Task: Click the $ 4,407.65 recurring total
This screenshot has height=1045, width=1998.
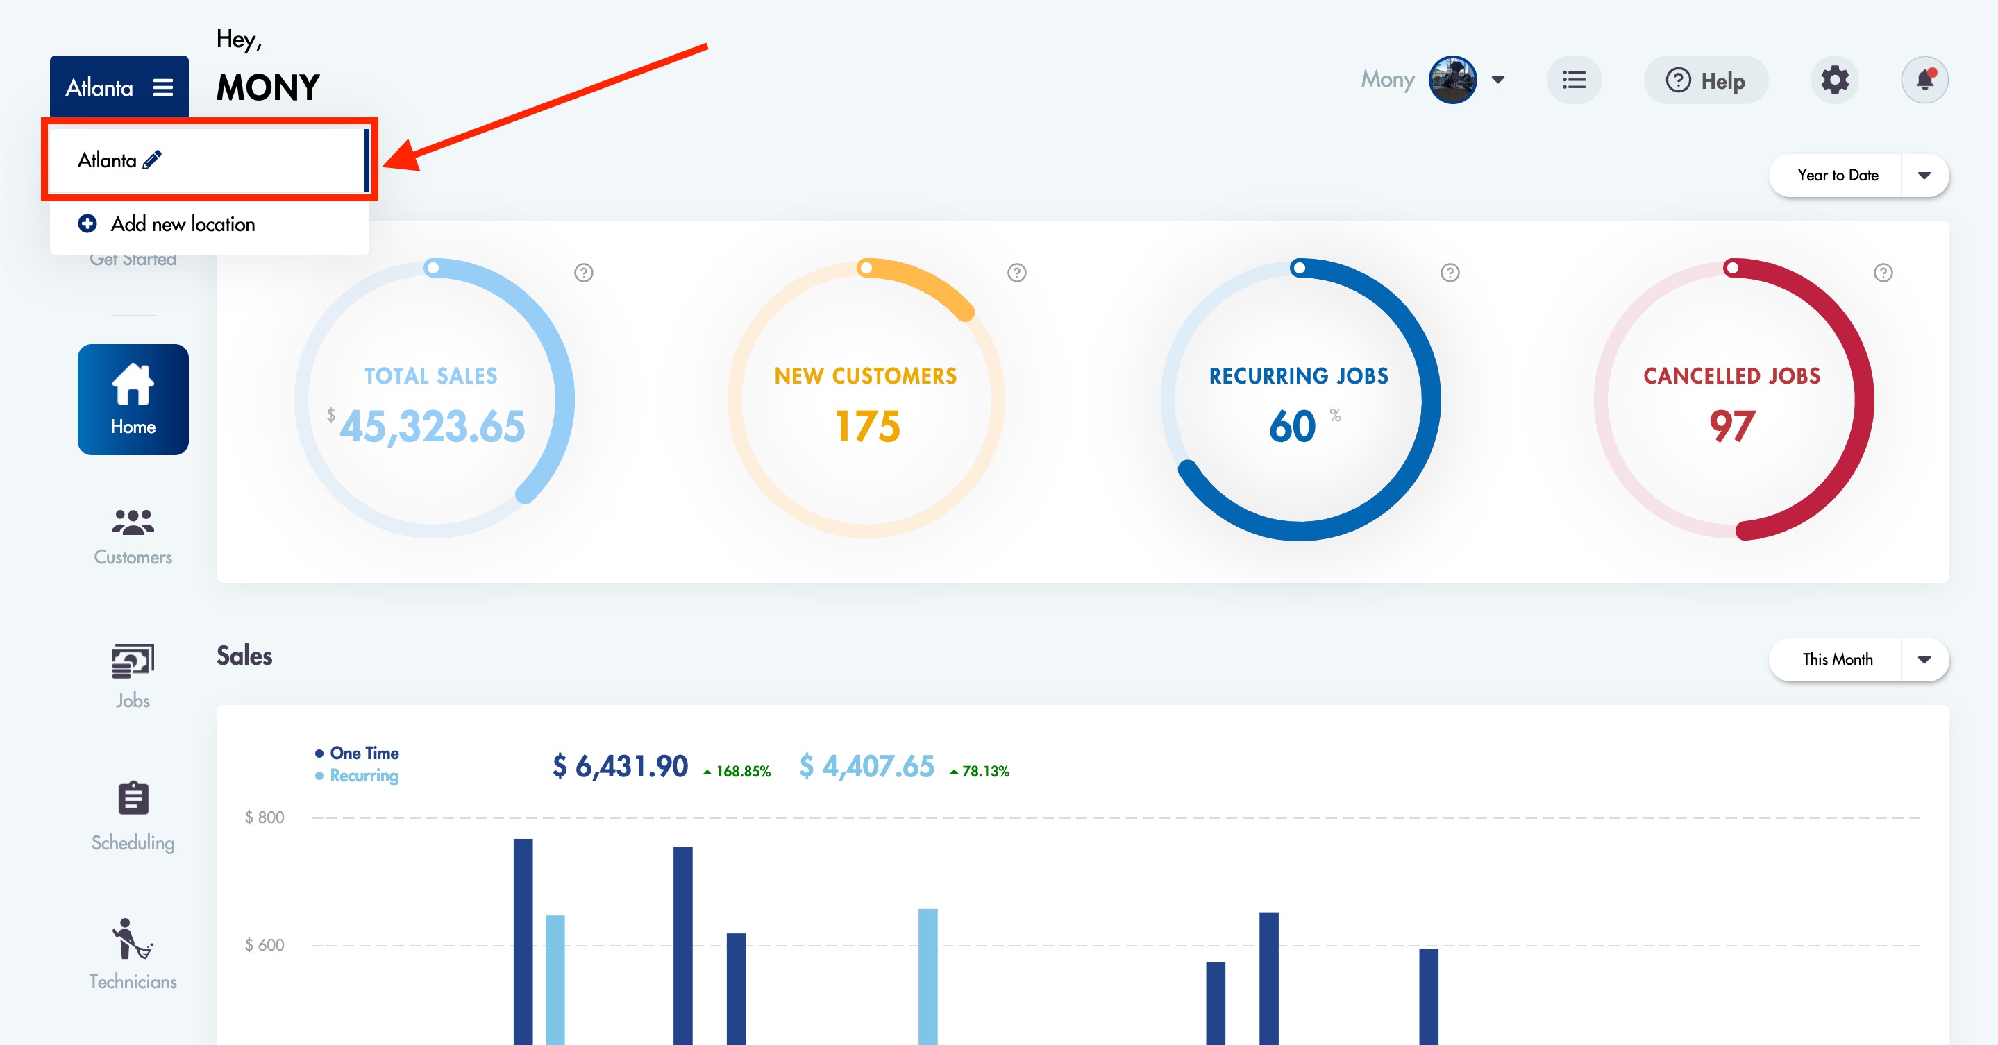Action: (x=866, y=766)
